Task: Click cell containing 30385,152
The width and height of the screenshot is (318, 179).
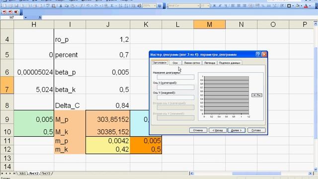Action: (108, 130)
